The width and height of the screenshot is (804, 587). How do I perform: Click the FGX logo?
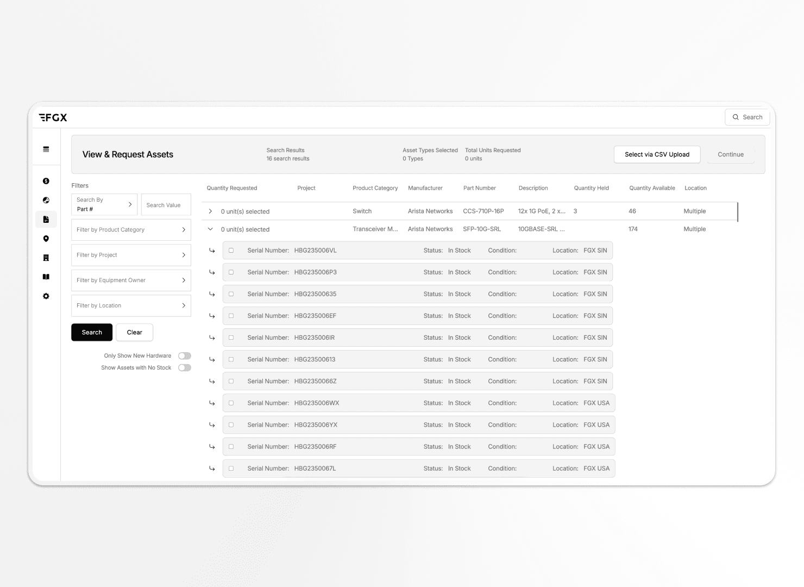pyautogui.click(x=53, y=117)
